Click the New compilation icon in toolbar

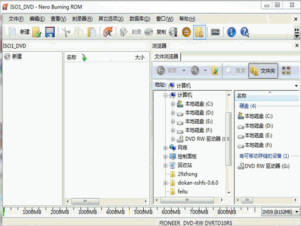click(12, 32)
